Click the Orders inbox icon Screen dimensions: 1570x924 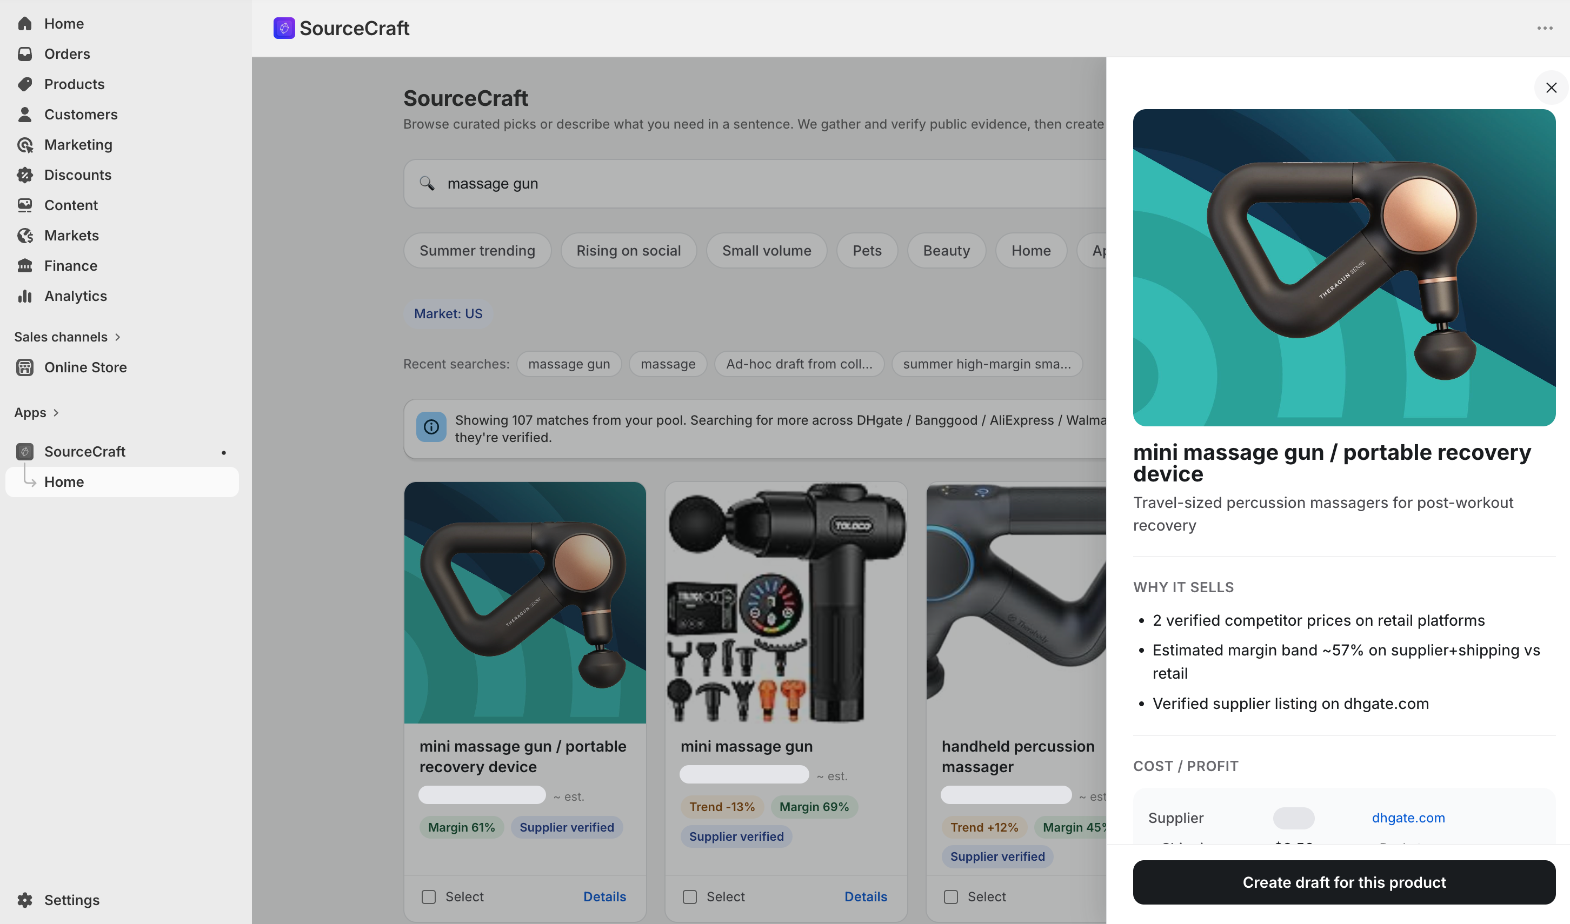click(x=25, y=54)
